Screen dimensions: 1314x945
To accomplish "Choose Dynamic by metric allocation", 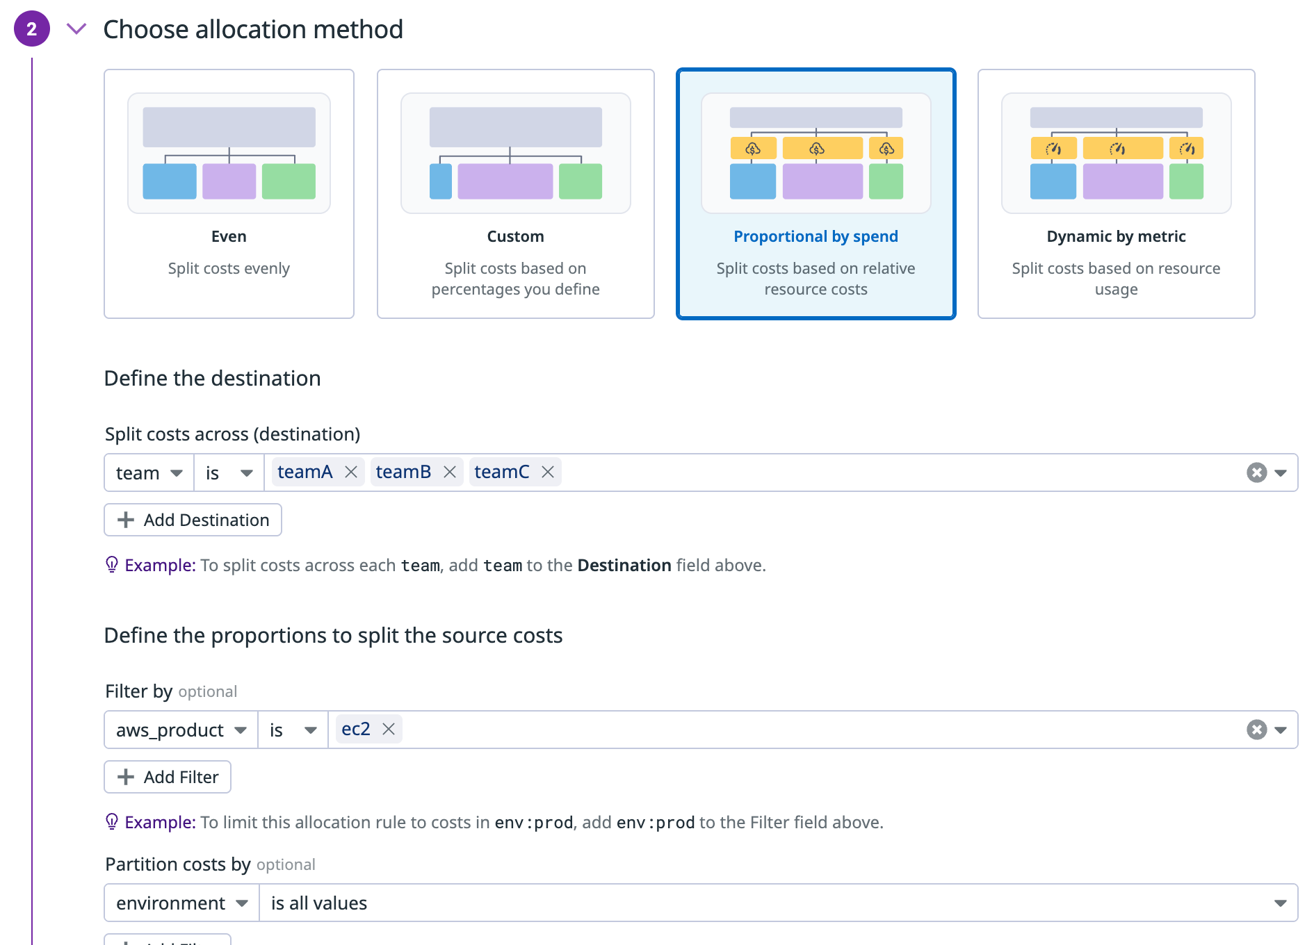I will [x=1116, y=194].
